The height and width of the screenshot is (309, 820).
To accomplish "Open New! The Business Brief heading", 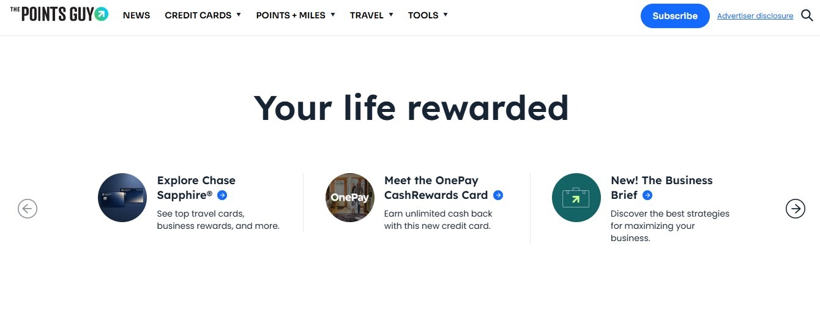I will click(662, 181).
